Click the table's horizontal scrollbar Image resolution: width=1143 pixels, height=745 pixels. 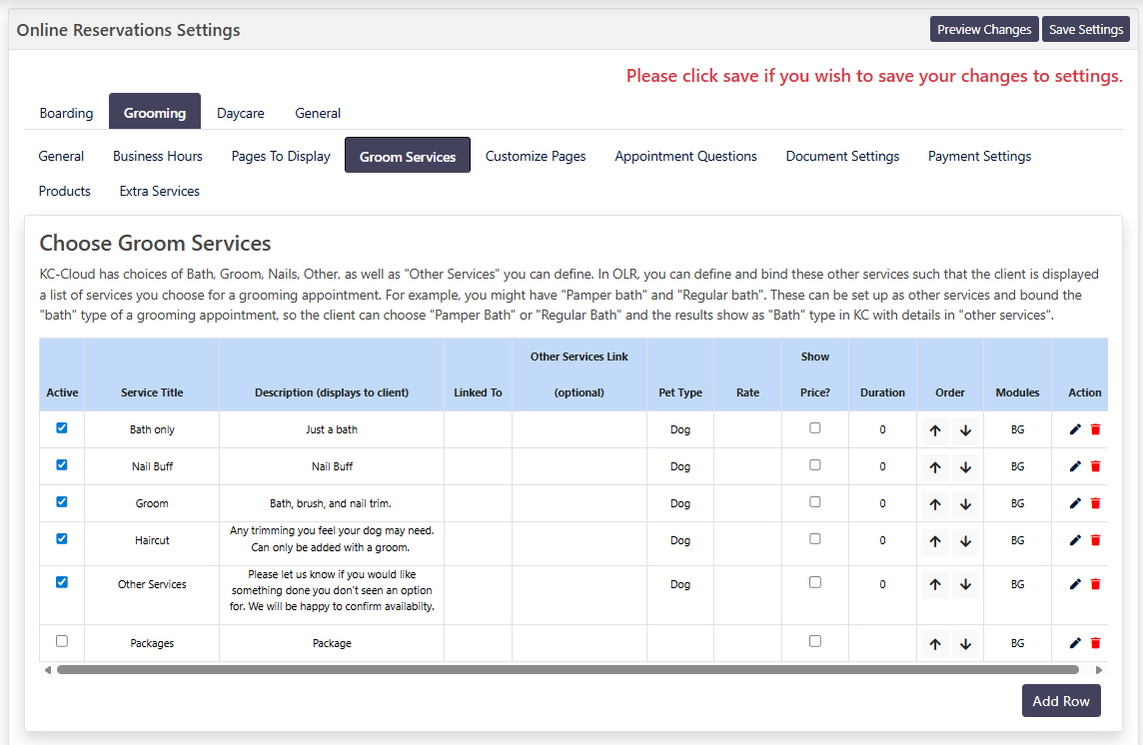568,670
